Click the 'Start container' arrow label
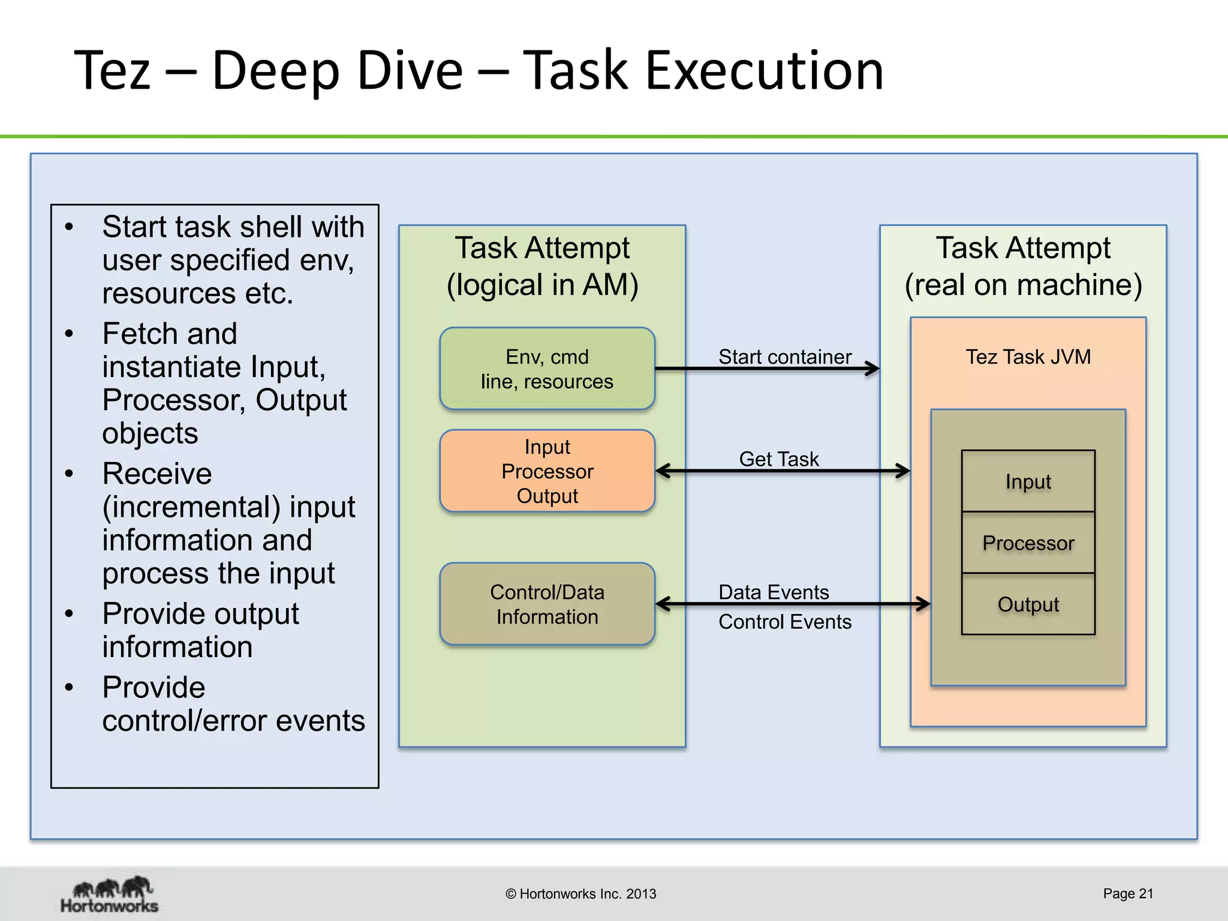The height and width of the screenshot is (921, 1228). [785, 357]
